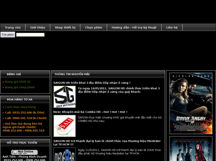
Task: Click the phone numbers '0933.252.606 - 0908.252.606'
Action: click(x=25, y=160)
